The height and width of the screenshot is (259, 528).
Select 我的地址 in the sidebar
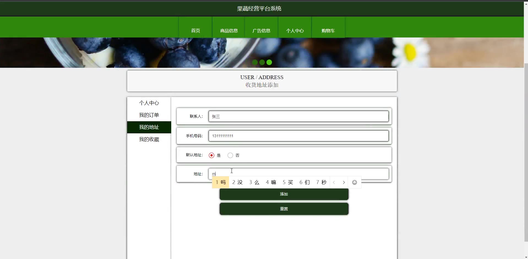click(149, 127)
